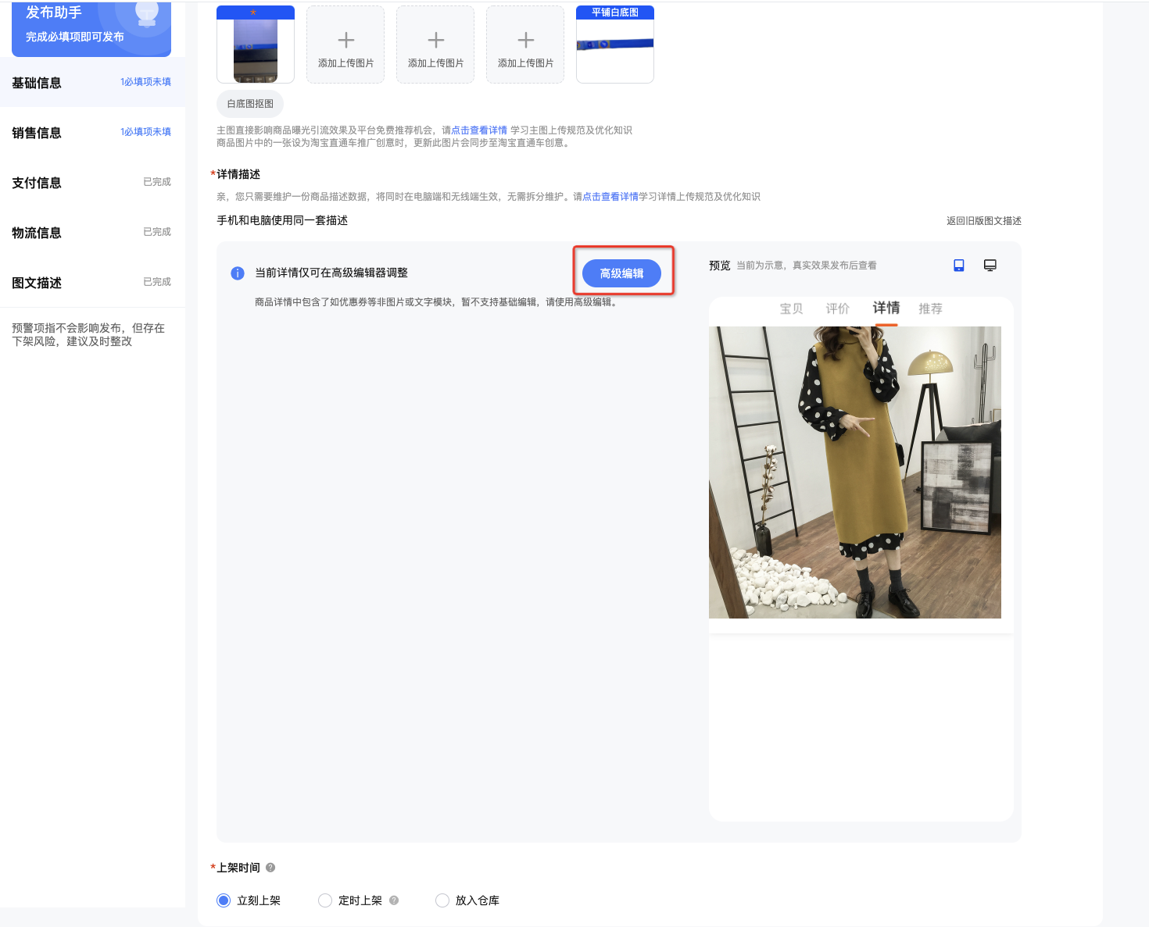Click 返回旧版图文描述 link

[984, 221]
